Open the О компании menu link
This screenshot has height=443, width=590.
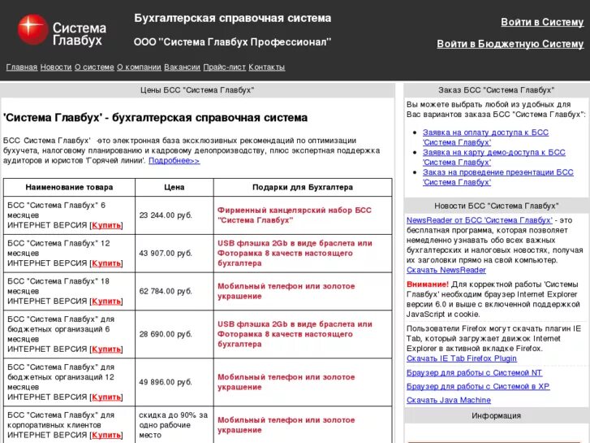pos(139,67)
